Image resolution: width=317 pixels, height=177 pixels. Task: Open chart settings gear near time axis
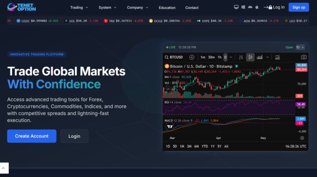(302, 138)
